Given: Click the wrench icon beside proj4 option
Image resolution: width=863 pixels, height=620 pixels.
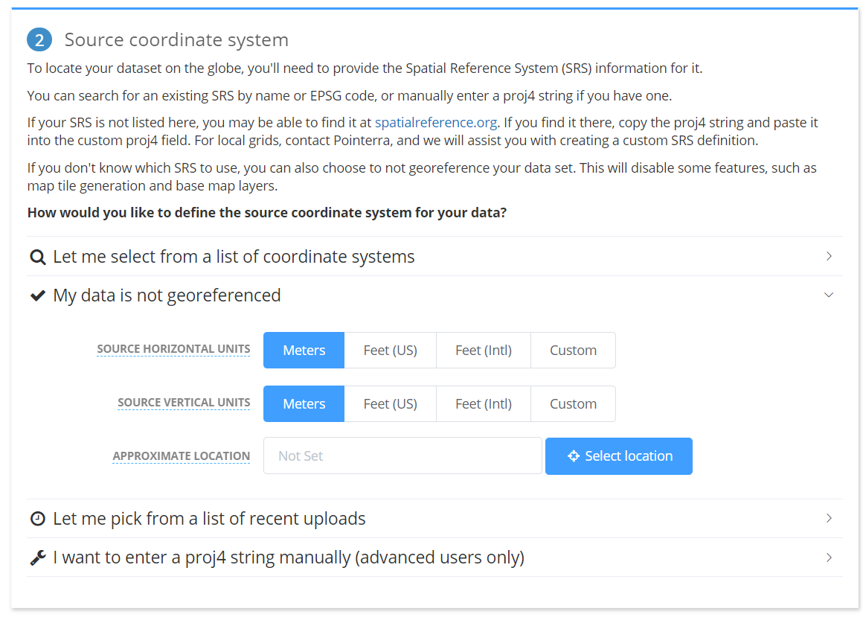Looking at the screenshot, I should tap(37, 557).
